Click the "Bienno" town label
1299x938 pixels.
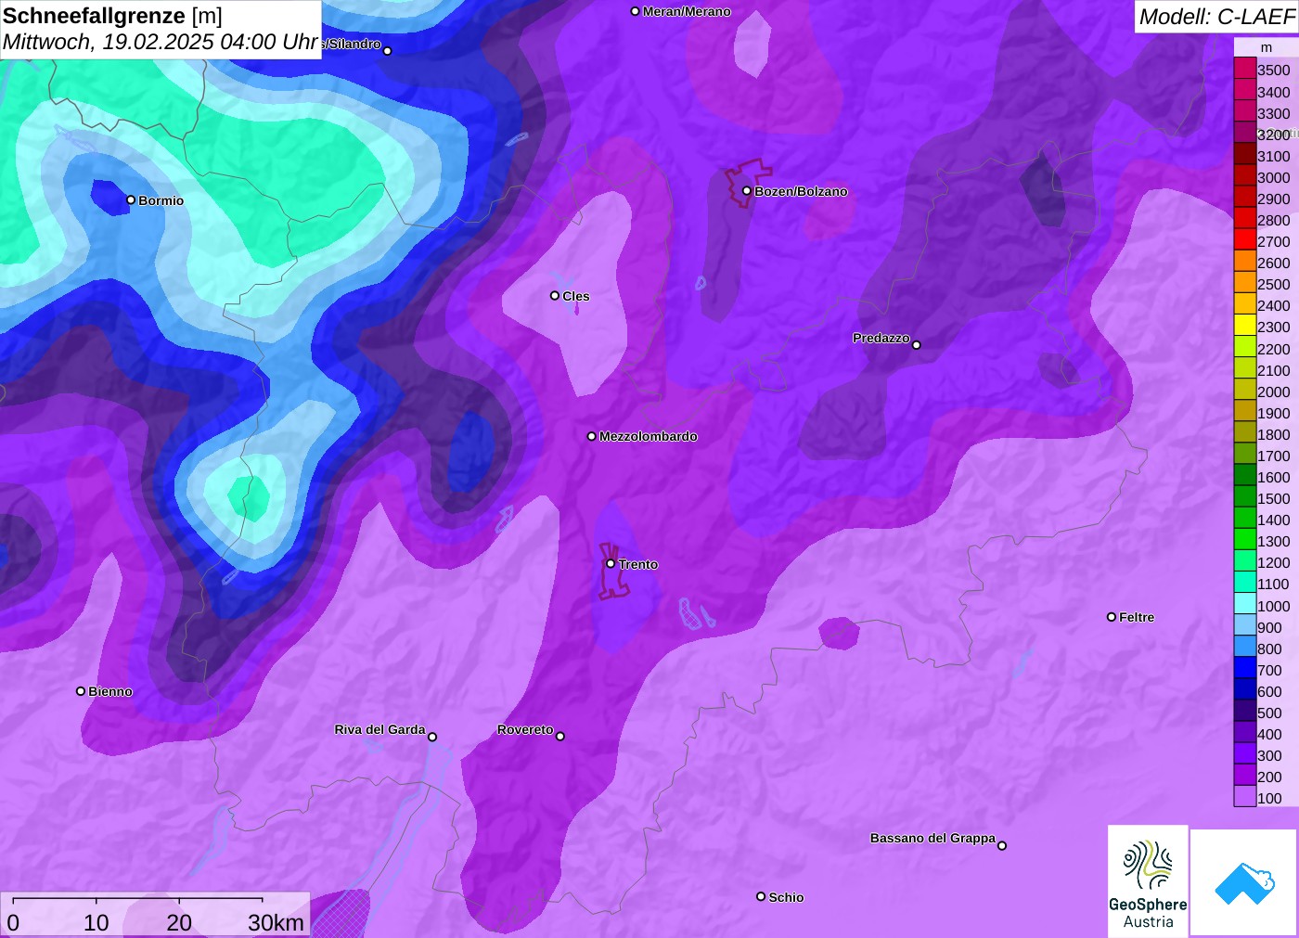click(110, 691)
